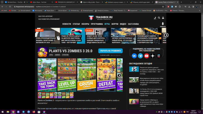Open the ФОРУМ menu section
Screen dimensions: 203x114
click(x=115, y=24)
